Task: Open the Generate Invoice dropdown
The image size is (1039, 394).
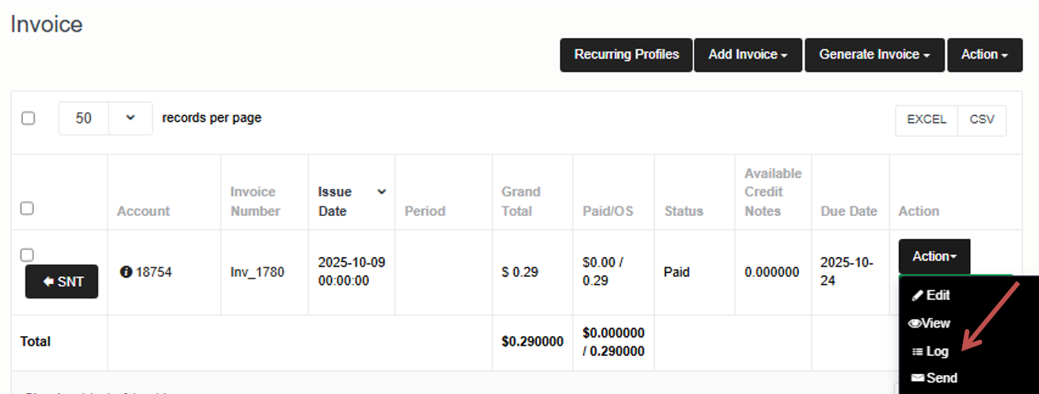Action: click(874, 55)
